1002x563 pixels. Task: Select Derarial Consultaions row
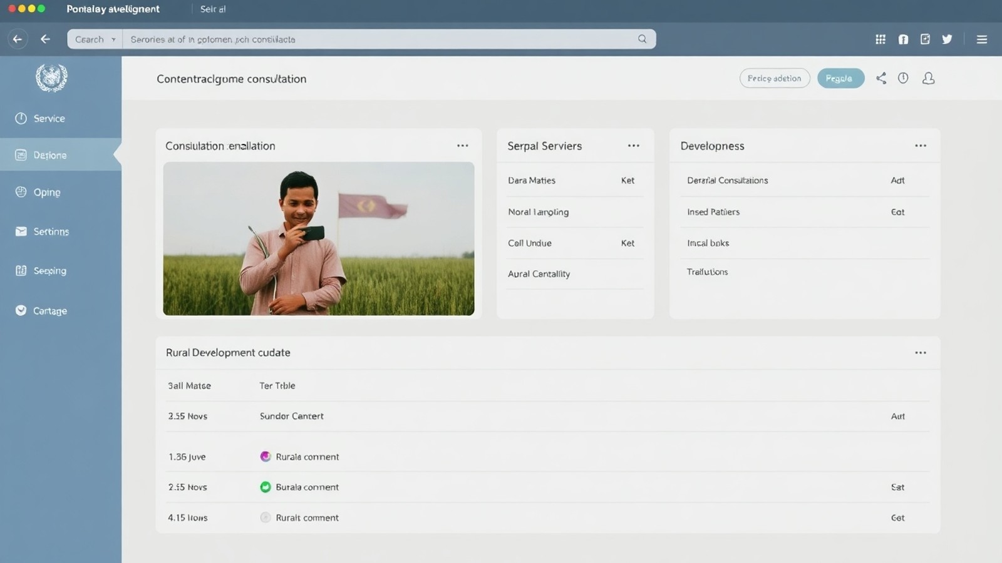coord(805,180)
